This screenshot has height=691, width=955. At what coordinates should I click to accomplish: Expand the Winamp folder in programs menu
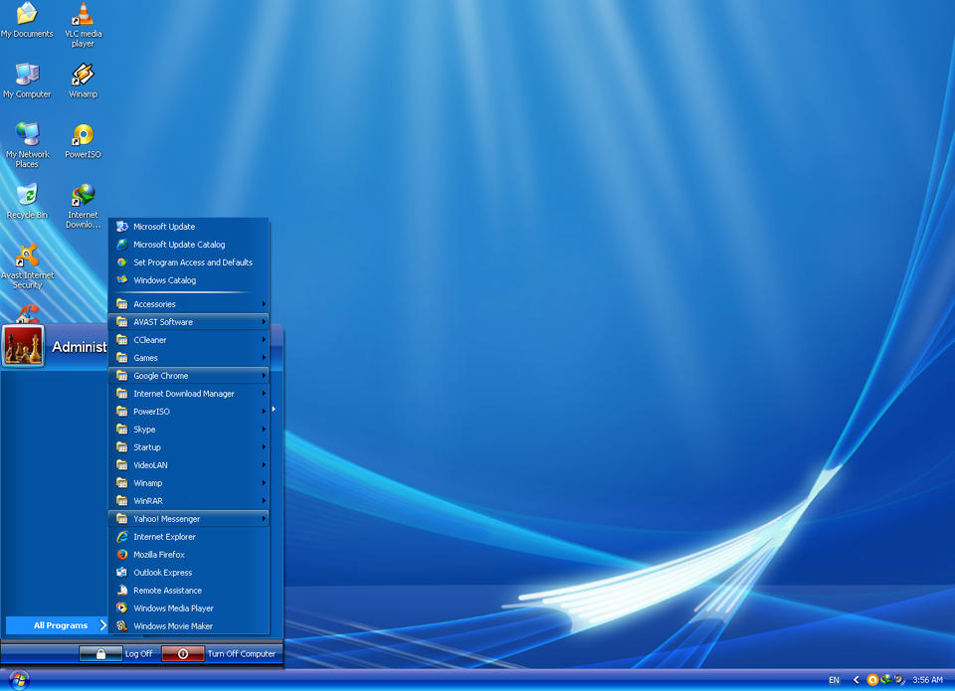pos(189,483)
